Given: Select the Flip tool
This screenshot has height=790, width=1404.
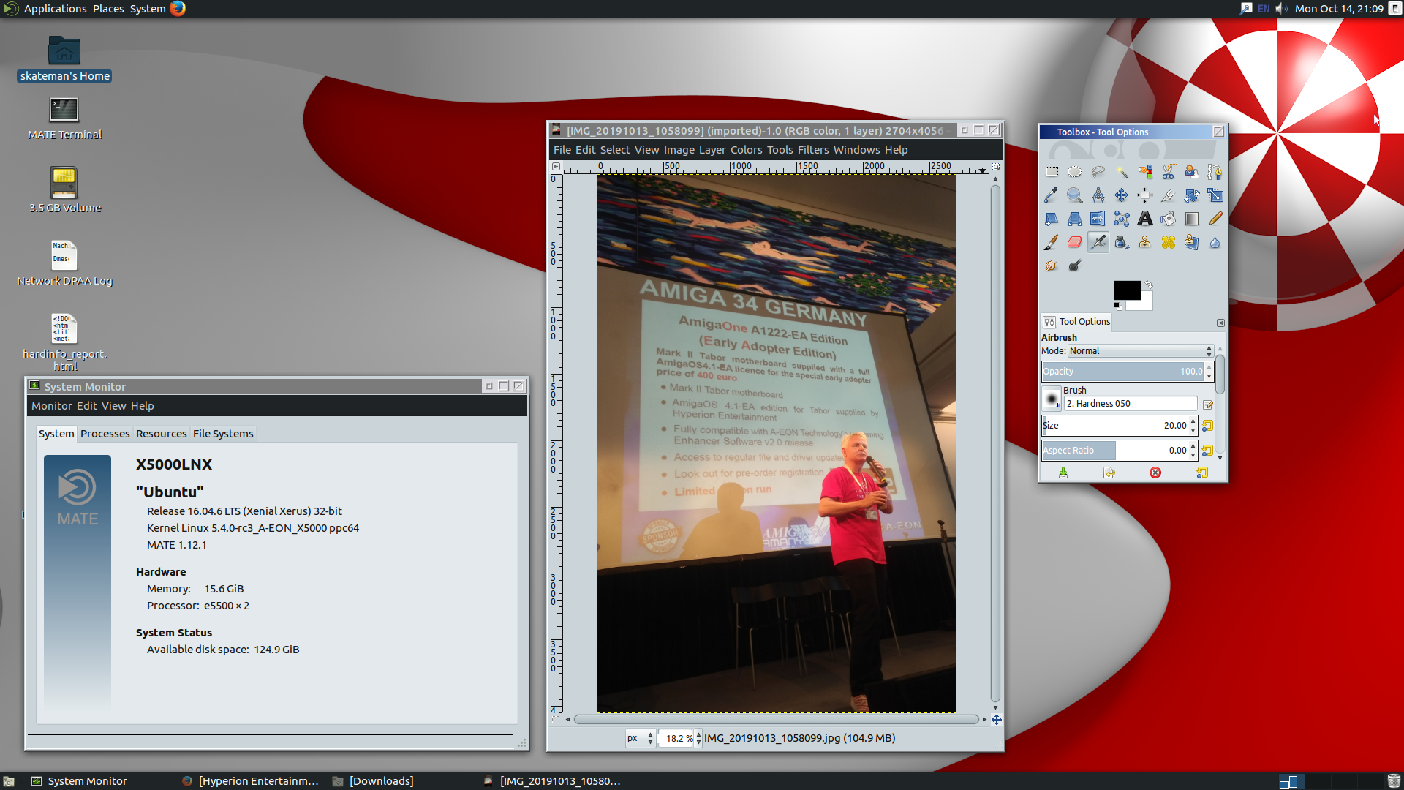Looking at the screenshot, I should pyautogui.click(x=1098, y=219).
